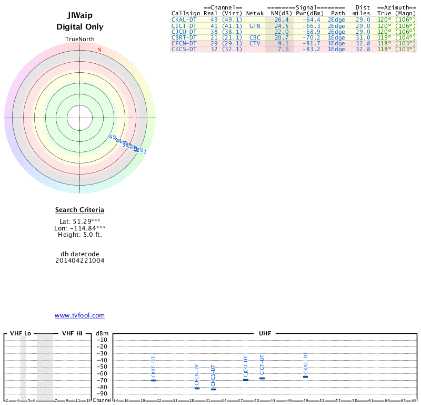Click the CICT-DT signal marker in UHF chart

(x=262, y=378)
